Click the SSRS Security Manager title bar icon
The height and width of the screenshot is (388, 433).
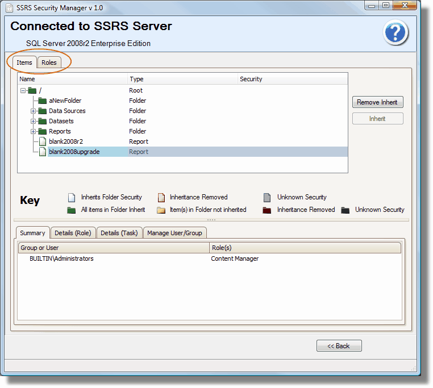10,8
